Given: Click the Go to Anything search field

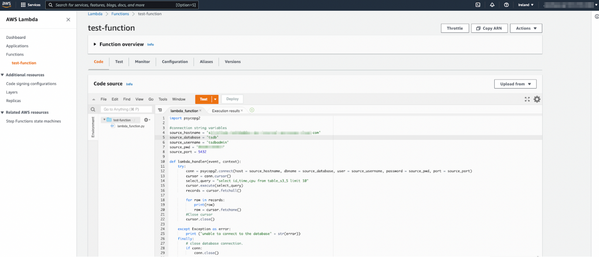Looking at the screenshot, I should [126, 110].
